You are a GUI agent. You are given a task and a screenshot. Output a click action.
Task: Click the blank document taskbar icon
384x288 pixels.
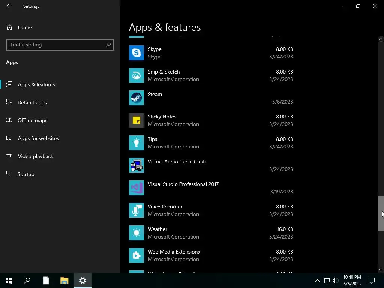[x=46, y=280]
